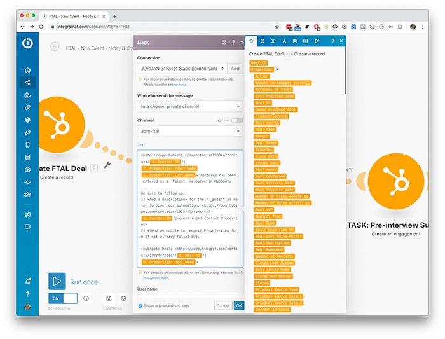Open Devices phone icon in sidebar

27,145
